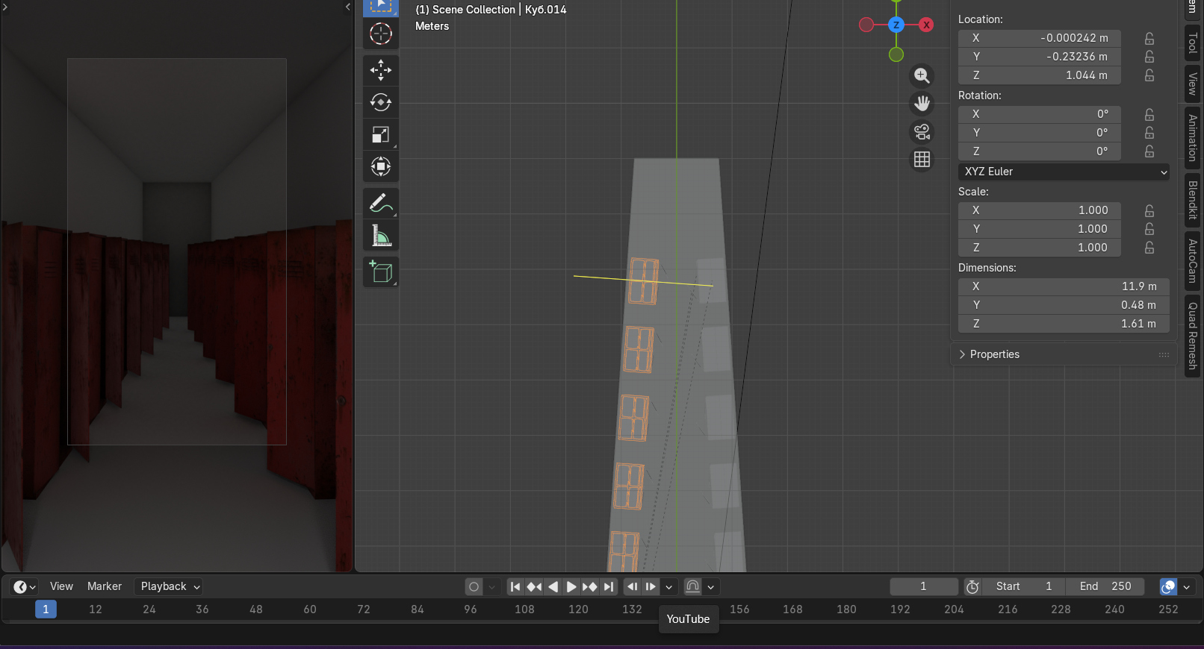Switch to the Blendkit sidebar tab
Image resolution: width=1204 pixels, height=649 pixels.
[1193, 200]
